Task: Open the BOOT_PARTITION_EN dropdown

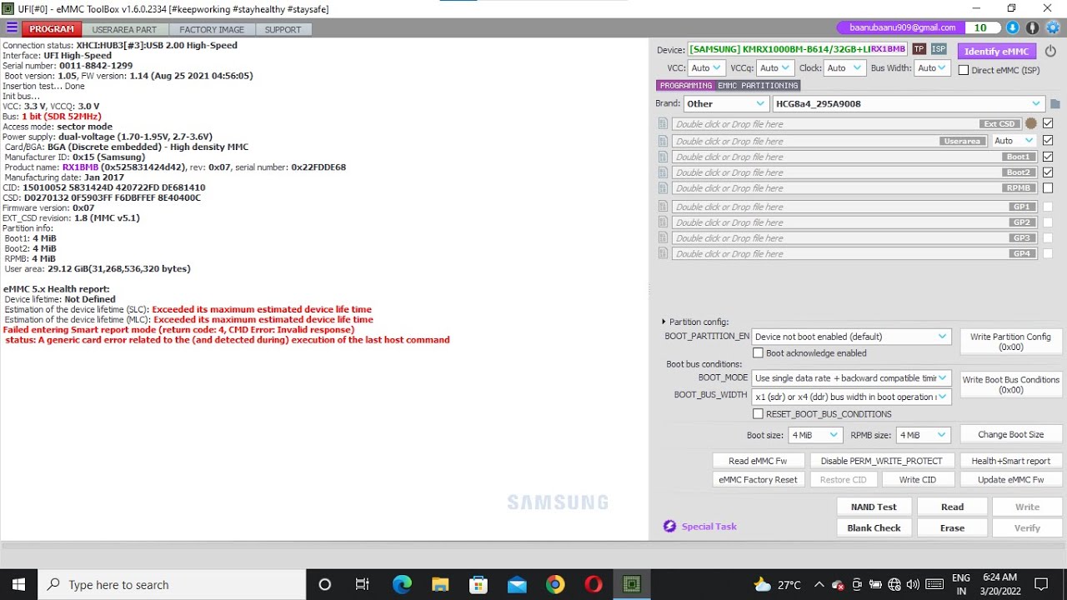Action: pyautogui.click(x=851, y=337)
